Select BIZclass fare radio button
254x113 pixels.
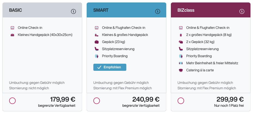(181, 101)
